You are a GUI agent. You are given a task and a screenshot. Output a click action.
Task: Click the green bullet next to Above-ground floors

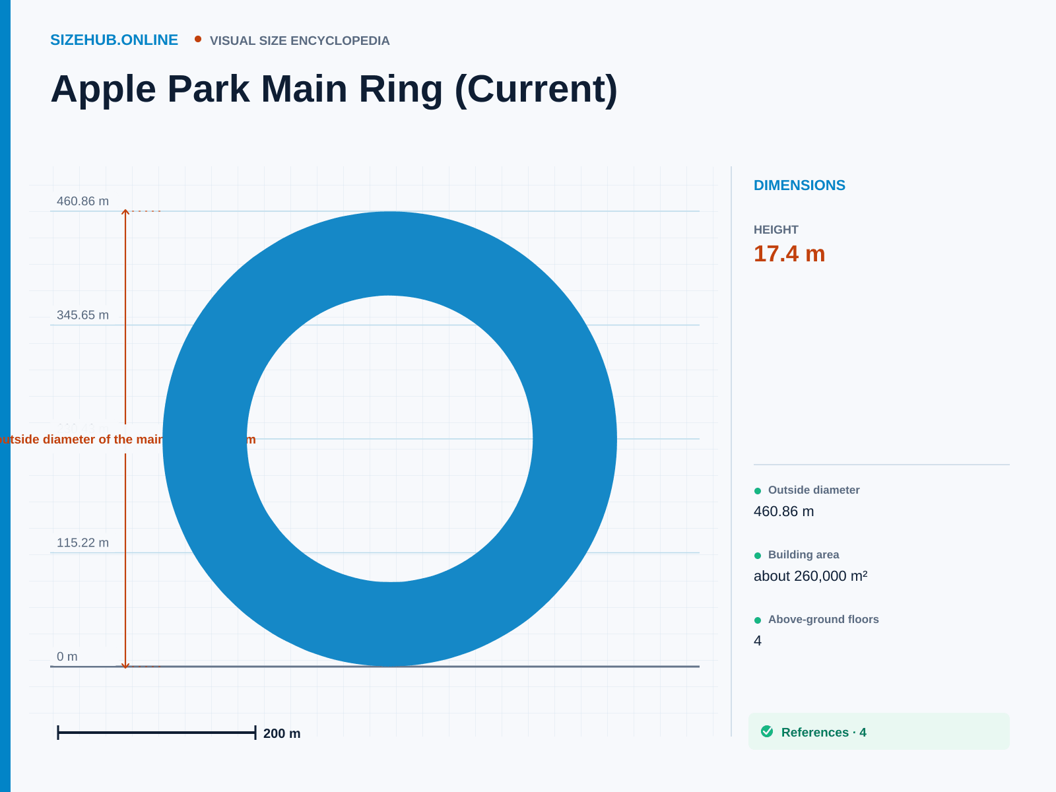coord(758,620)
